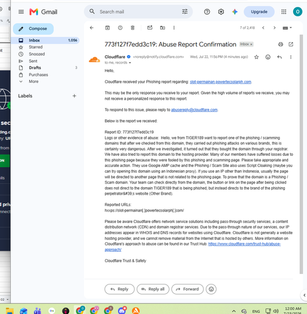Viewport: 307px width, 314px height.
Task: Click the Cloudflare sender avatar
Action: [x=94, y=60]
